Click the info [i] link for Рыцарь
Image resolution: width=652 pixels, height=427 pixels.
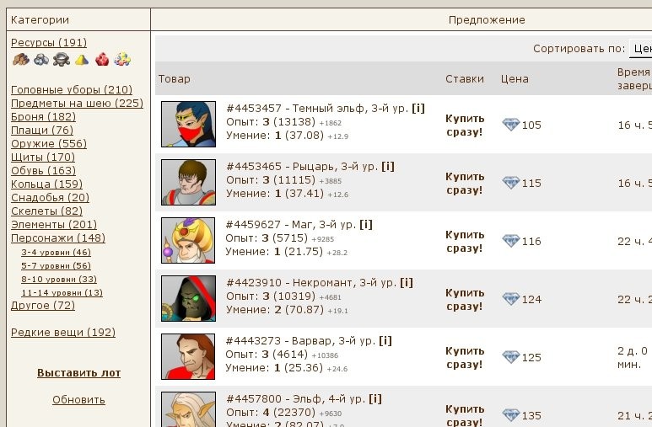(388, 167)
